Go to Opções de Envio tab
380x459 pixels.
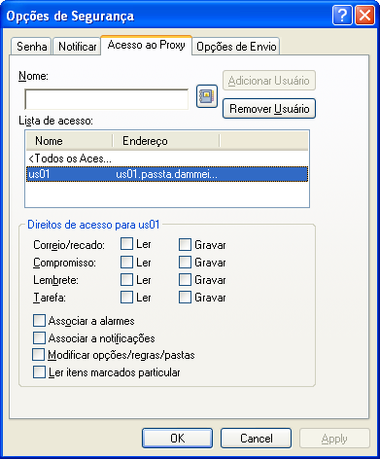[236, 47]
